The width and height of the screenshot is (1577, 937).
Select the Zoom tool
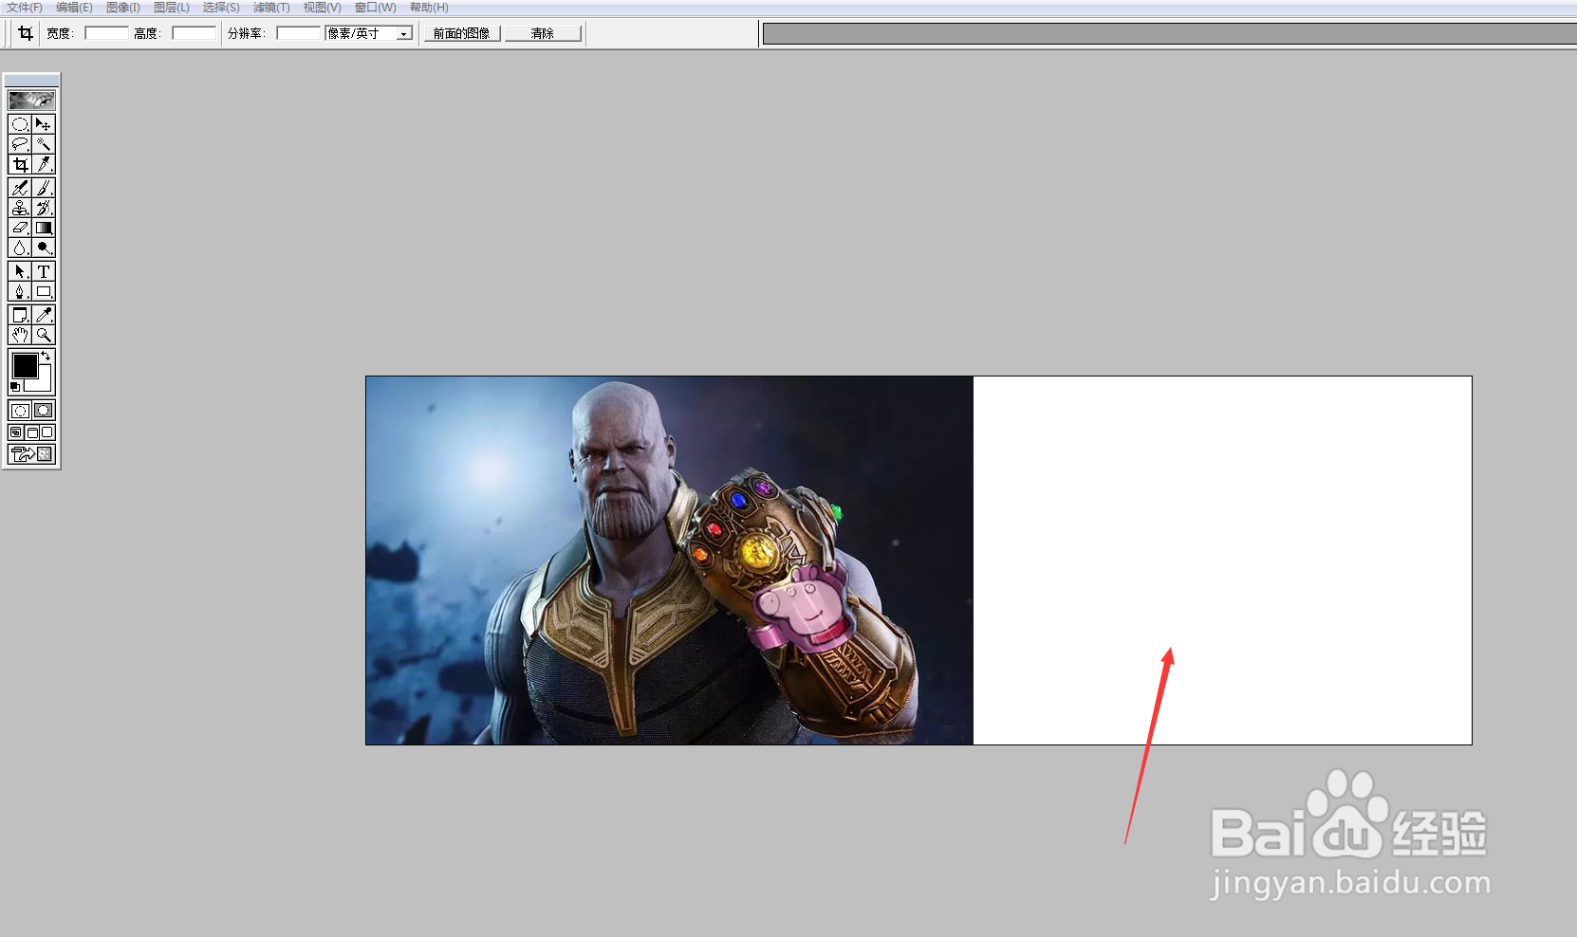[44, 335]
